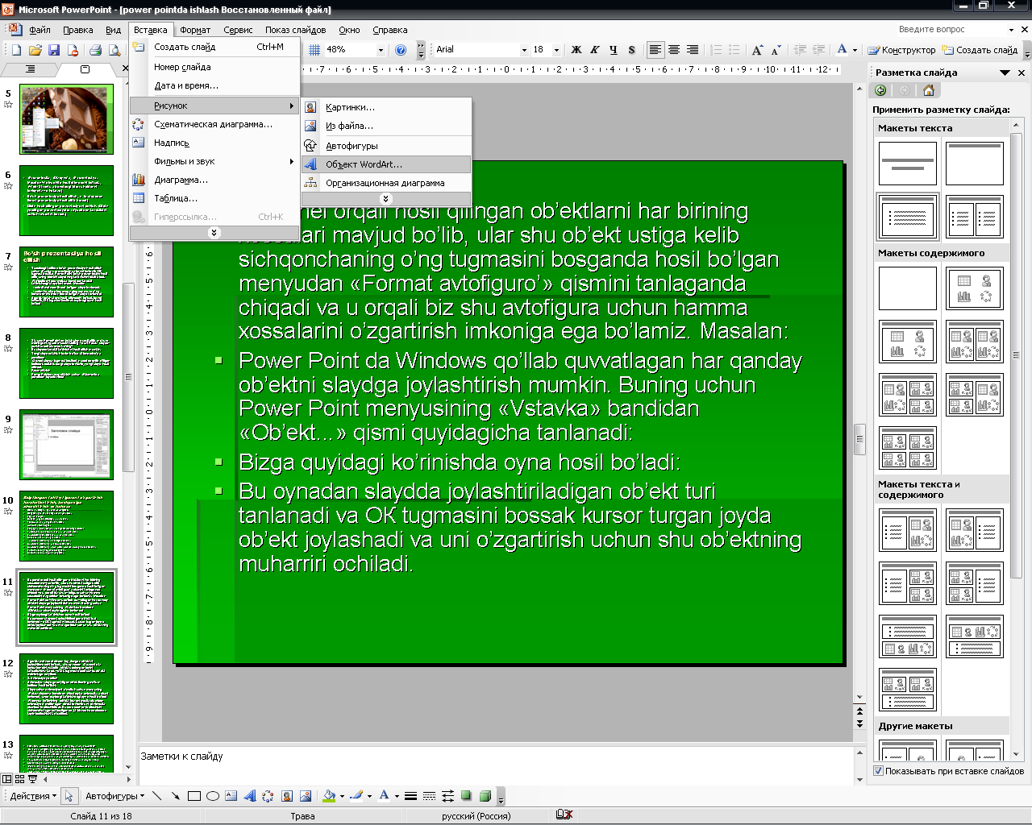1032x825 pixels.
Task: Expand Фильмы и звук submenu
Action: (214, 161)
